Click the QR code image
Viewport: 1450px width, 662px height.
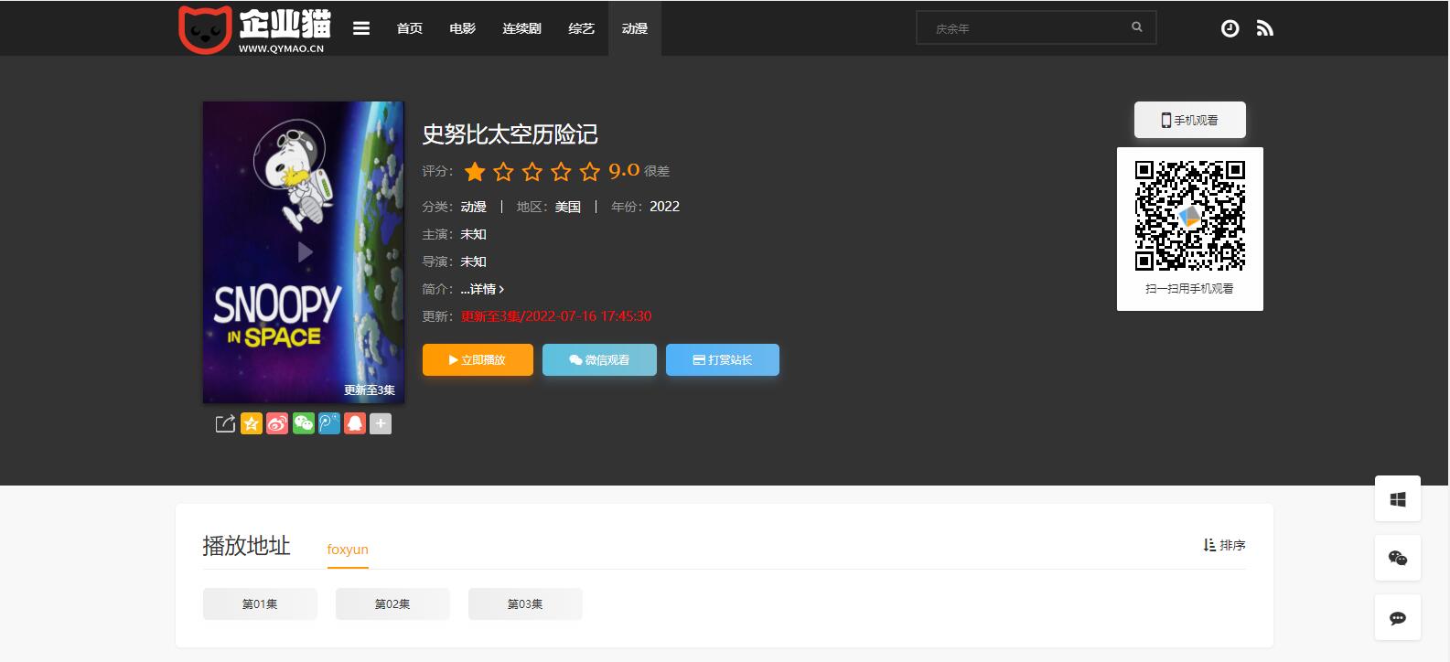[1190, 216]
